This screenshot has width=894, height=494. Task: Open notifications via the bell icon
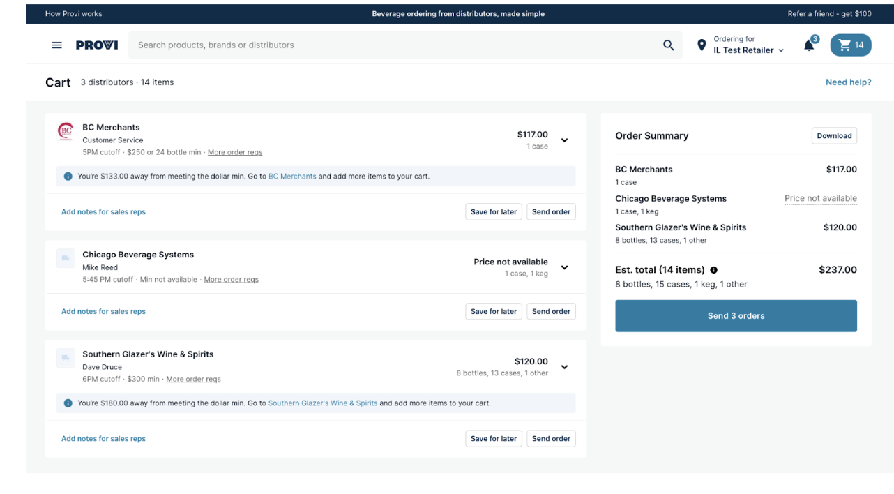click(808, 45)
